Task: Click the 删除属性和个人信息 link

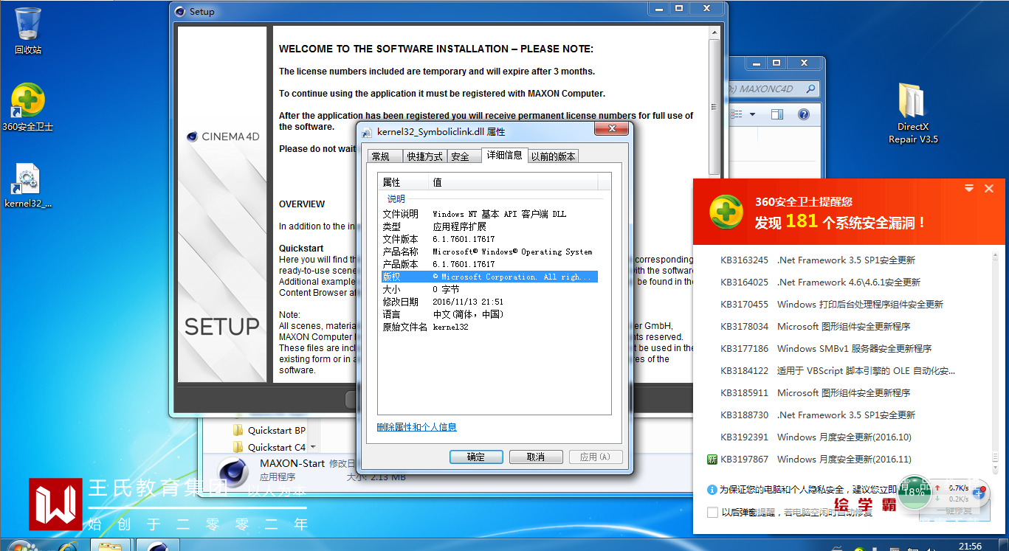Action: (417, 427)
